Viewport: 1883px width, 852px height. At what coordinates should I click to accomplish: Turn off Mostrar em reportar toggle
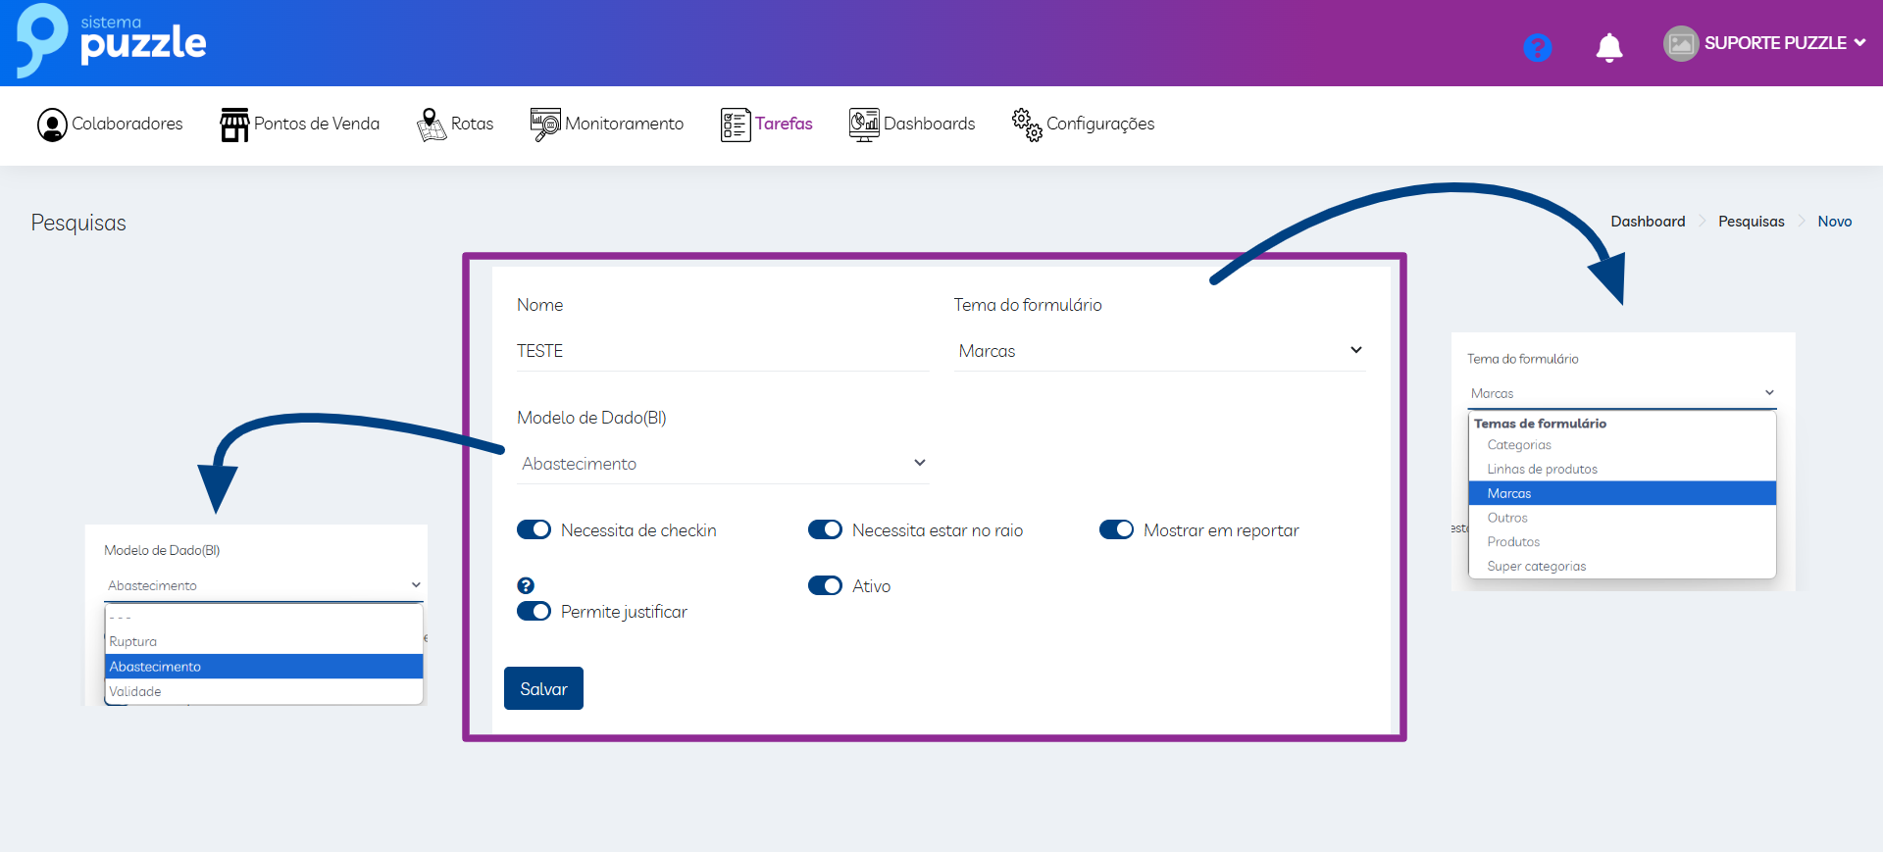click(1116, 529)
